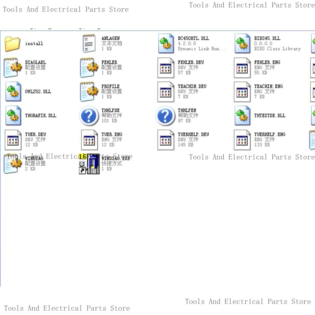Click the FEHLER.ENG file name
The width and height of the screenshot is (315, 315).
(x=267, y=62)
